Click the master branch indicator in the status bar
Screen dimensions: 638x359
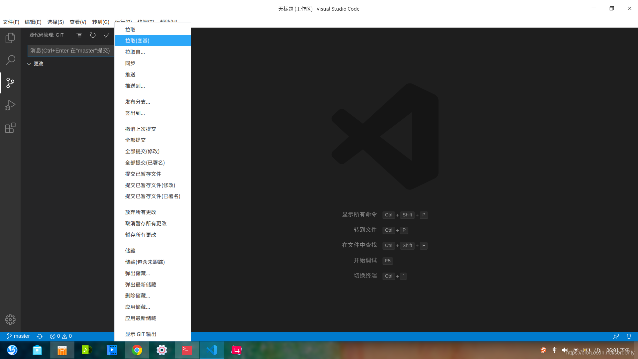(x=19, y=336)
